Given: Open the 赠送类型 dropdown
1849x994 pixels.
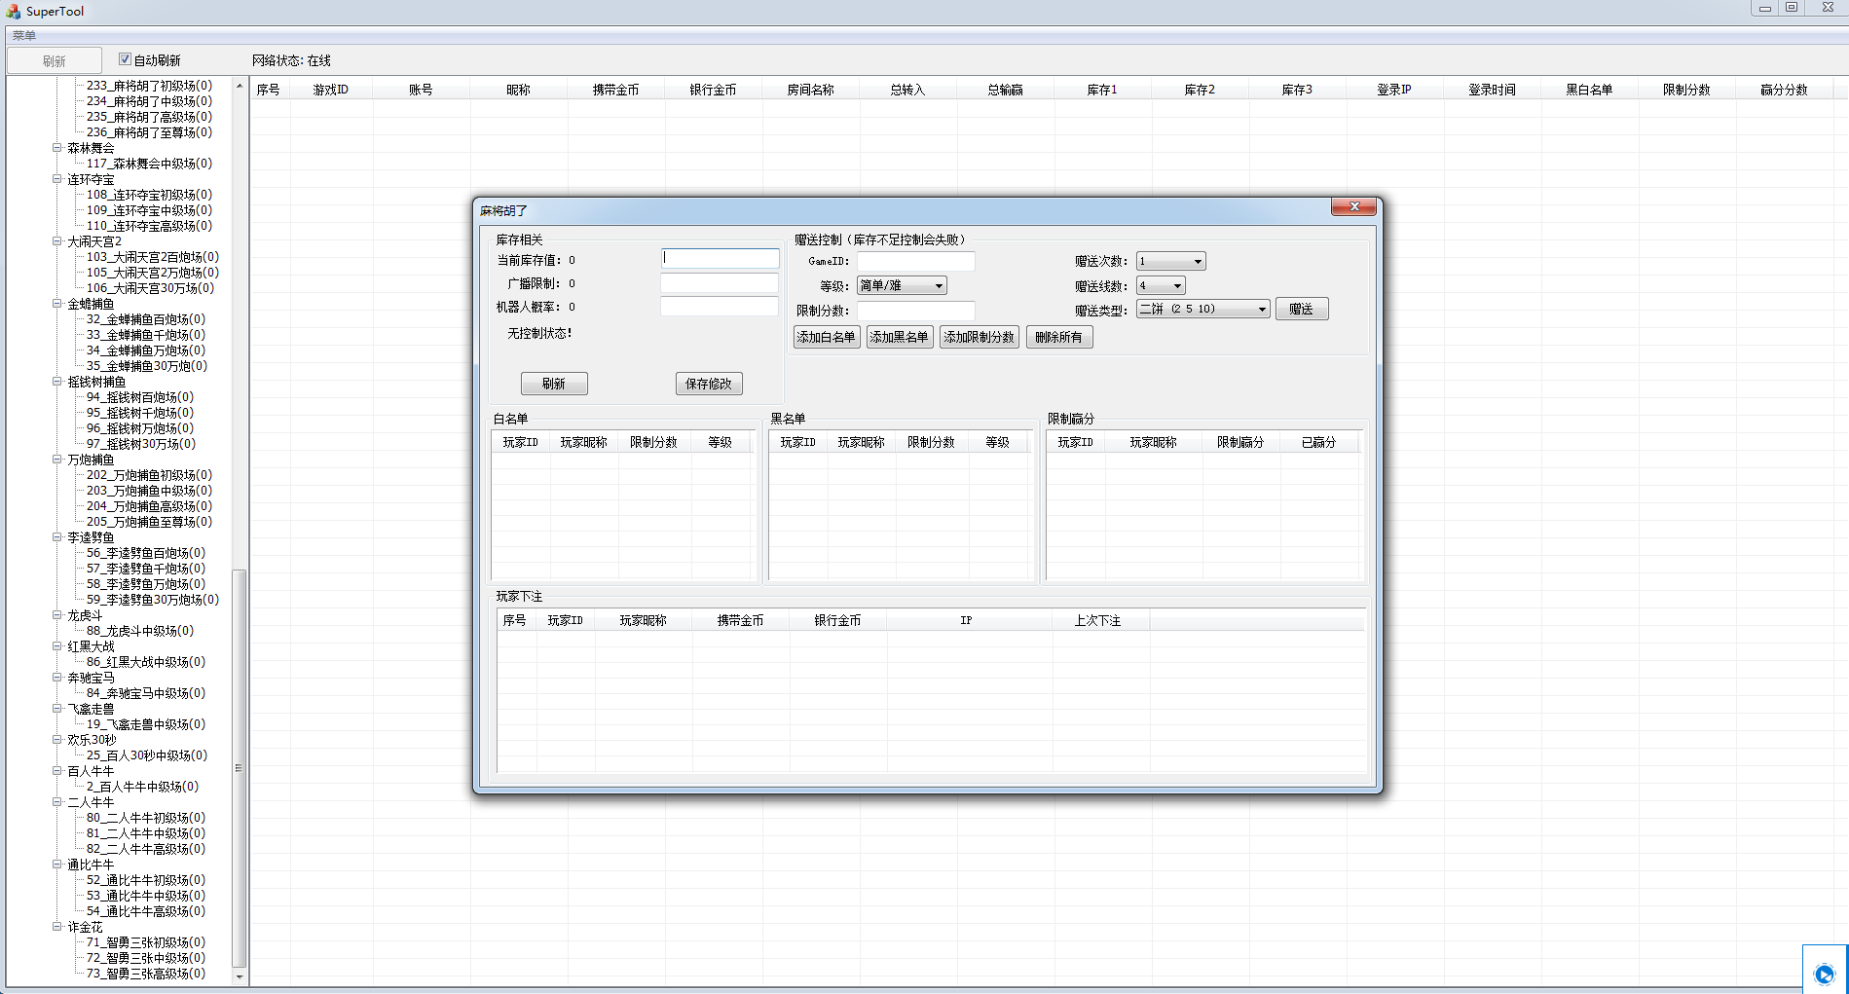Looking at the screenshot, I should click(x=1262, y=309).
